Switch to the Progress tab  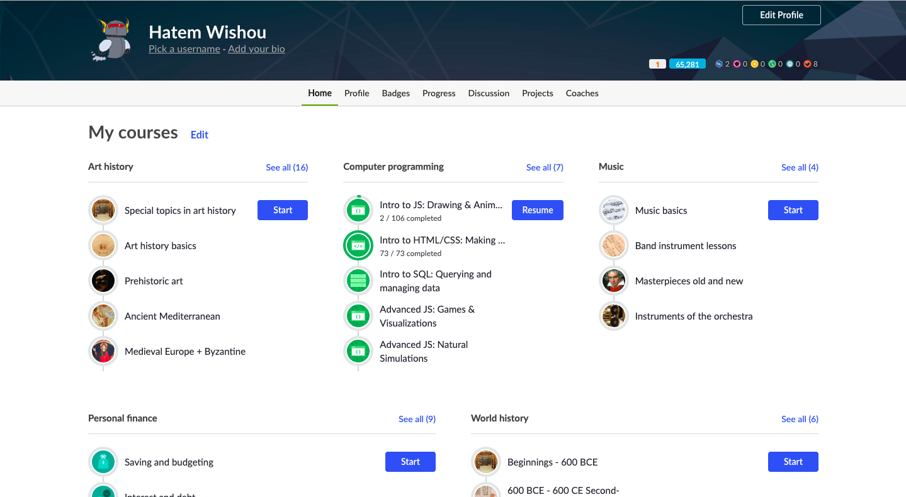click(439, 93)
